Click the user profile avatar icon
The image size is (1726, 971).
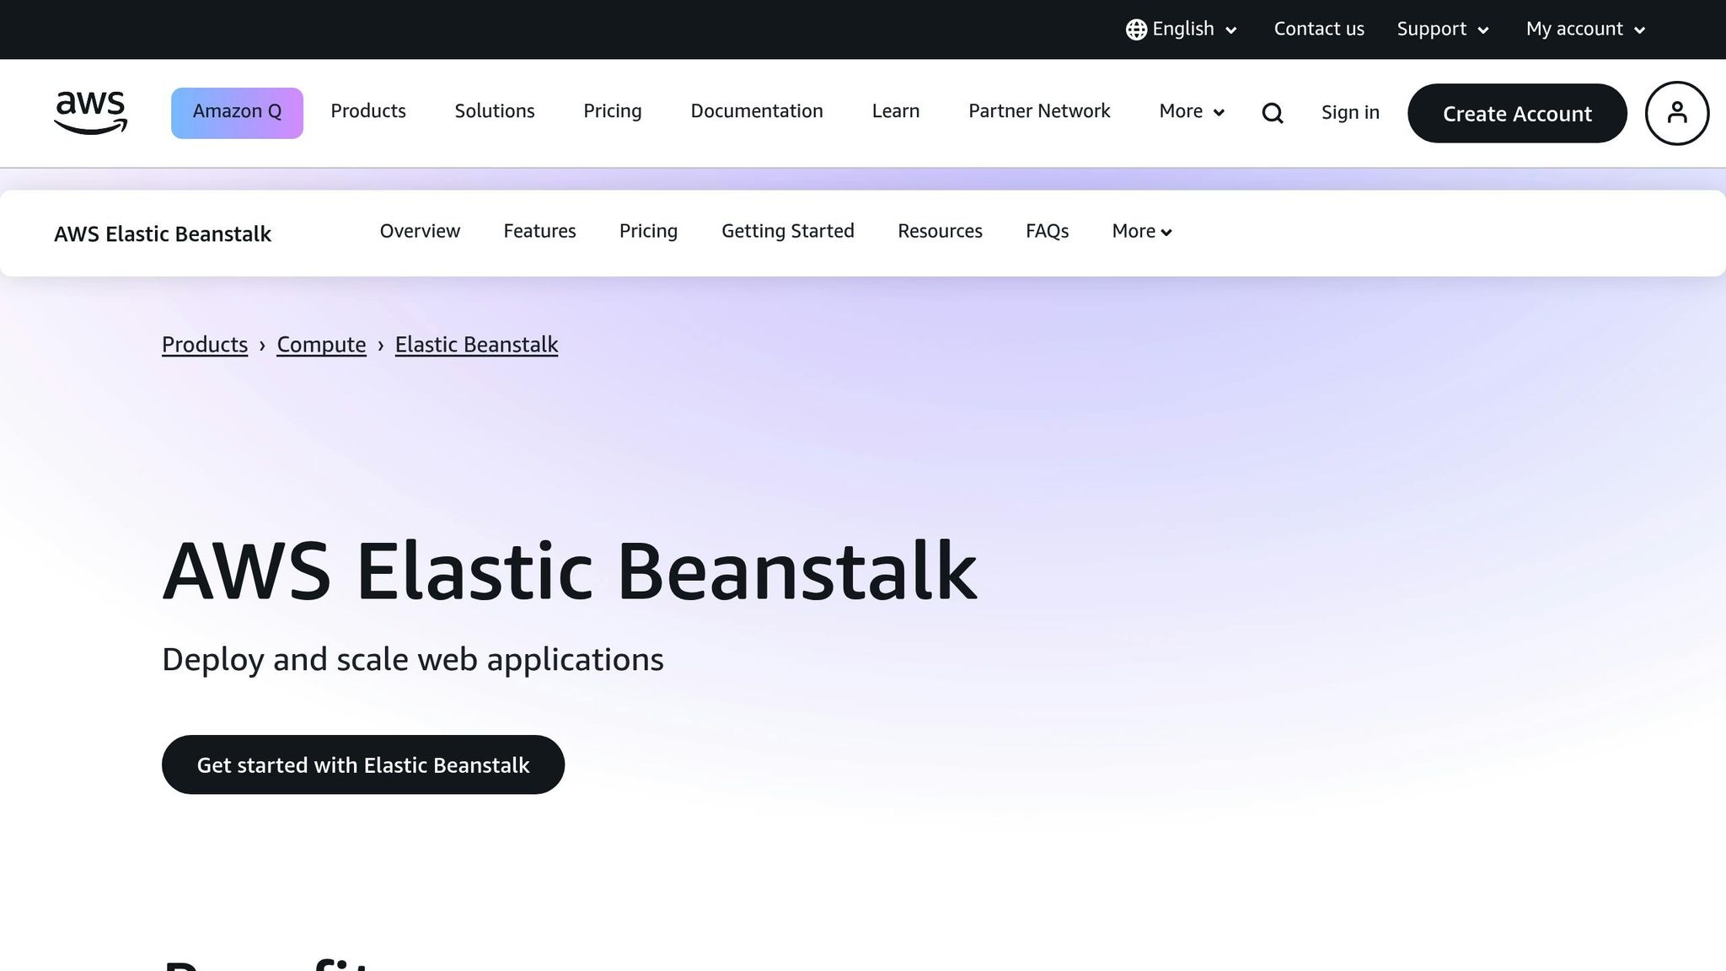coord(1676,113)
